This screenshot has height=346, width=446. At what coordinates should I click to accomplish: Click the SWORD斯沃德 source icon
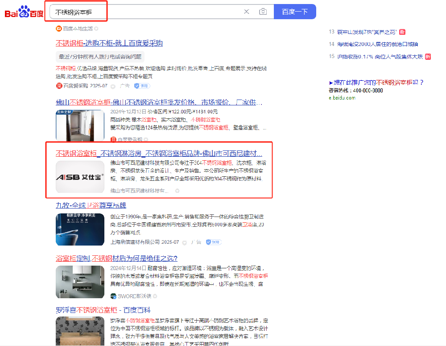click(x=113, y=296)
